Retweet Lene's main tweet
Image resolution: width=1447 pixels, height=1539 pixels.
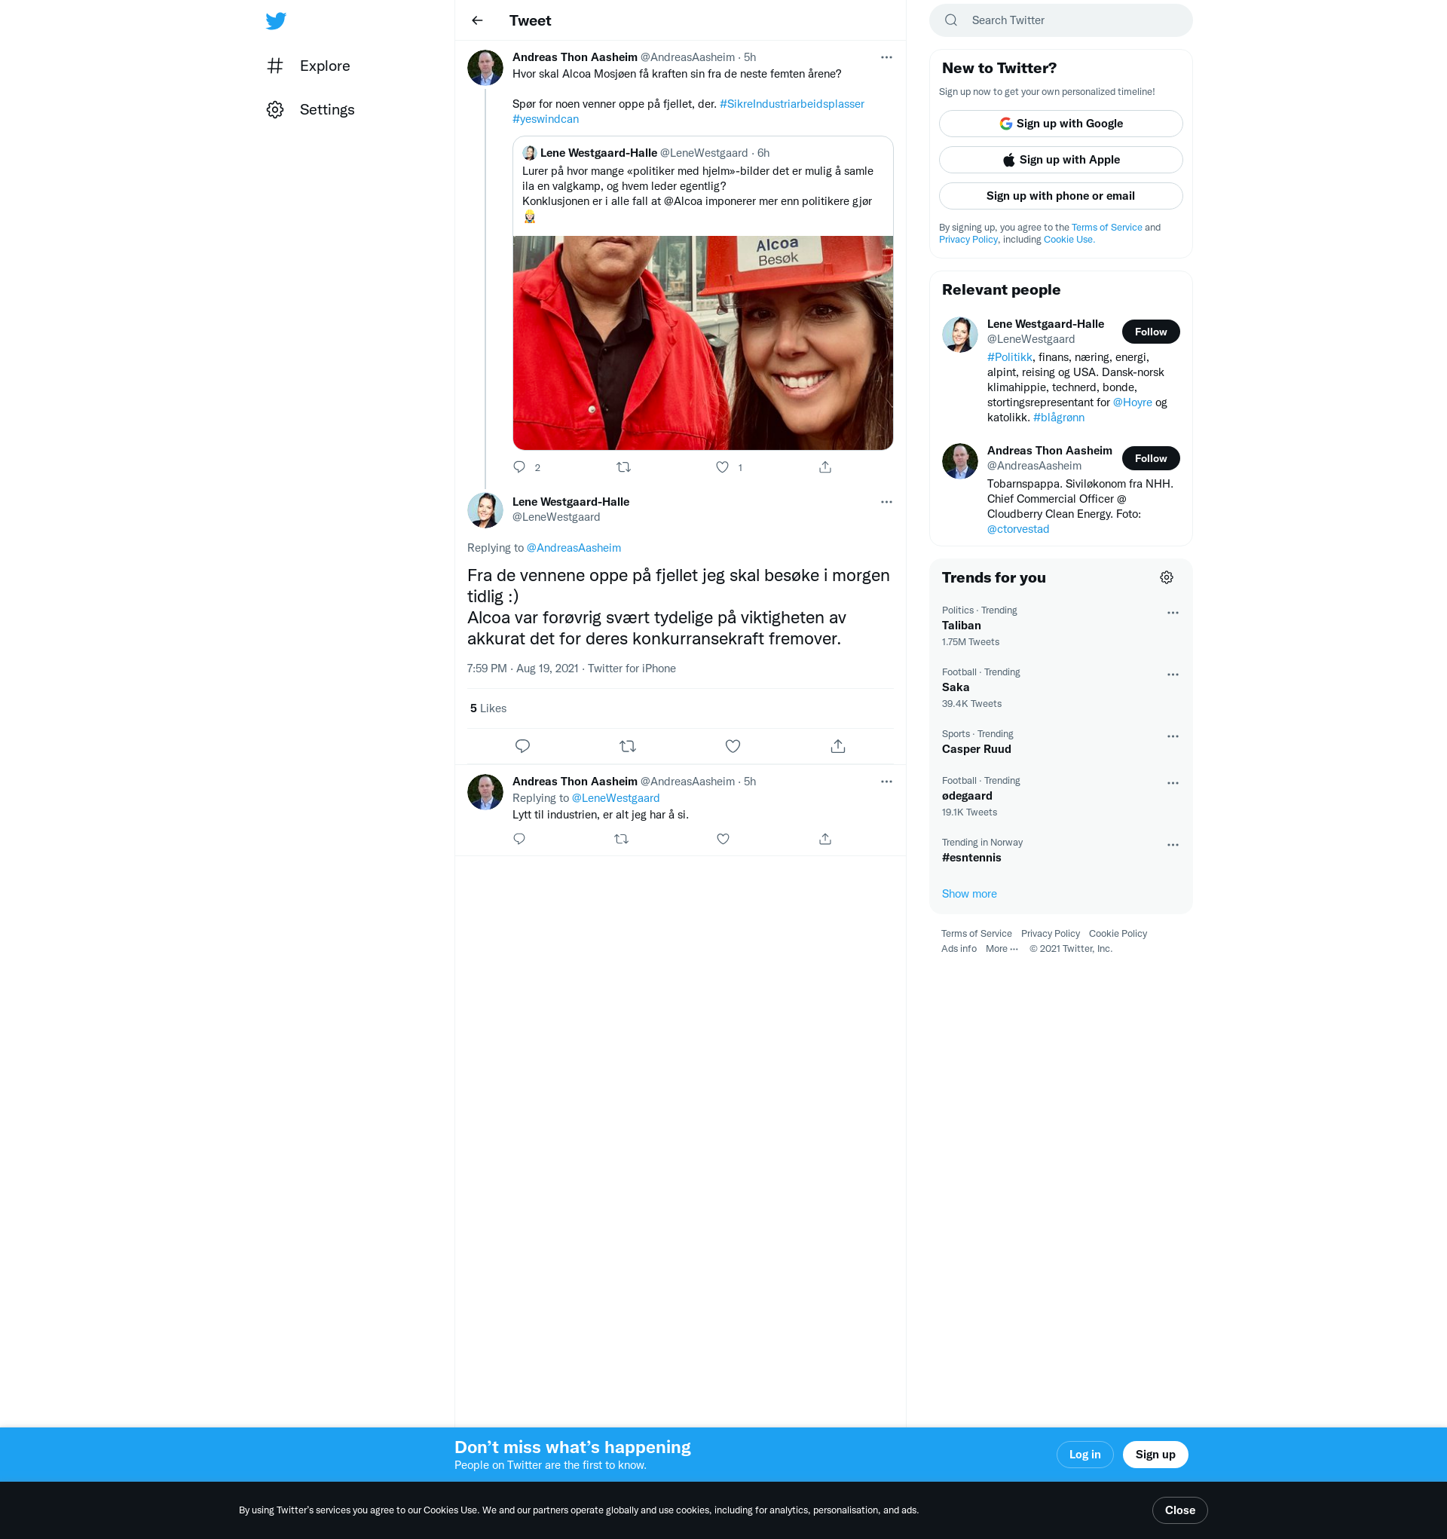tap(628, 746)
